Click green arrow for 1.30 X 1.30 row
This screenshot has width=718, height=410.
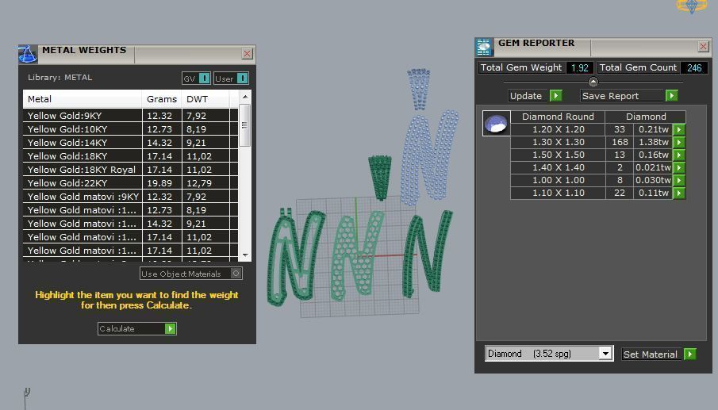point(679,142)
